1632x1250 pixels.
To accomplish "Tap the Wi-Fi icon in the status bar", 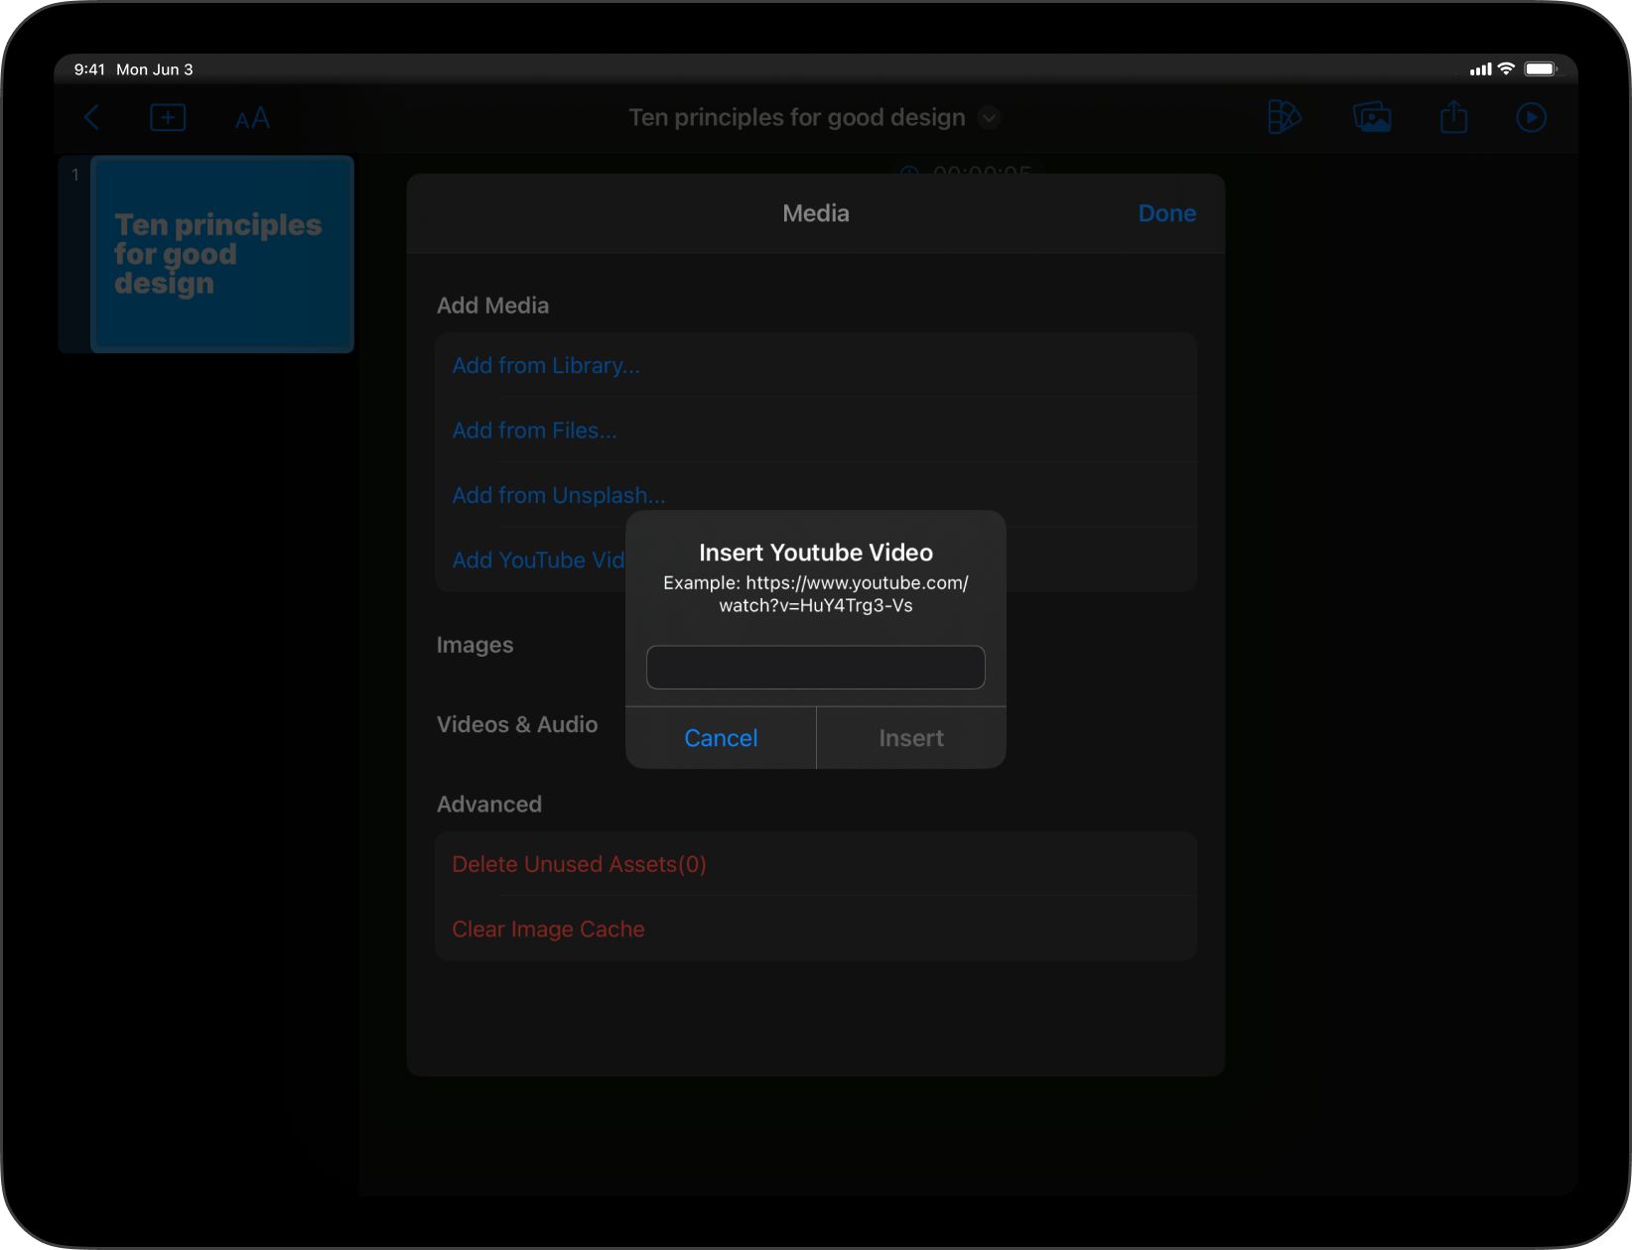I will (1506, 68).
